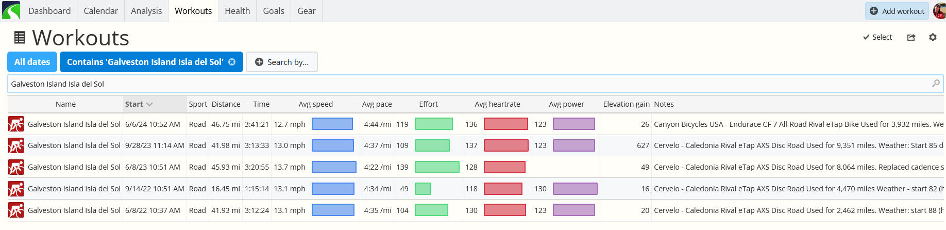Go to the Health tab
The width and height of the screenshot is (946, 230).
point(237,11)
